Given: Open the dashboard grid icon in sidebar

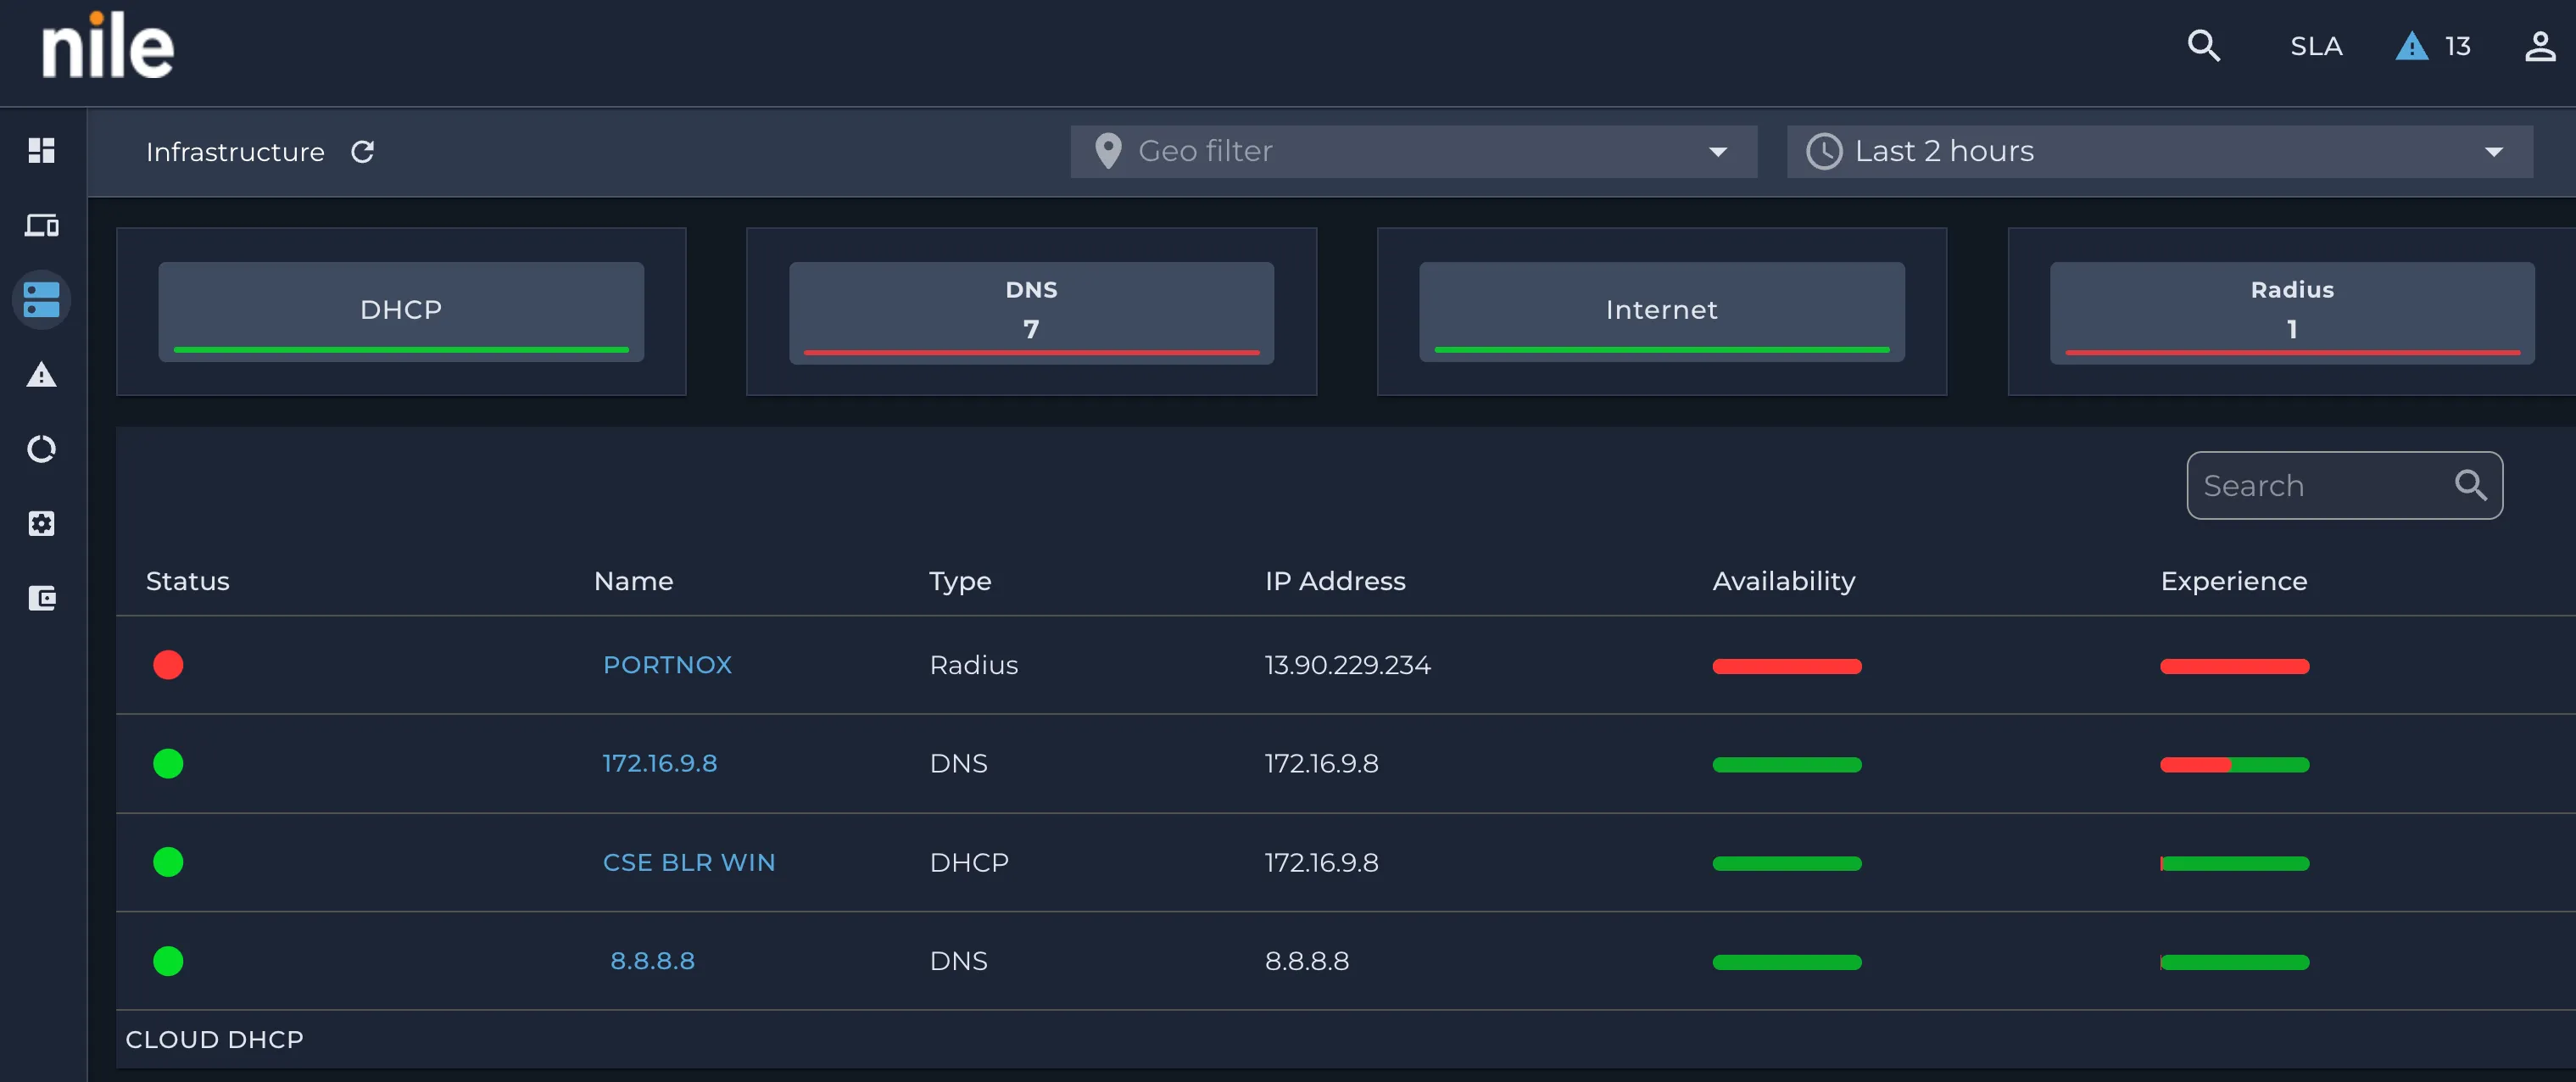Looking at the screenshot, I should (41, 151).
